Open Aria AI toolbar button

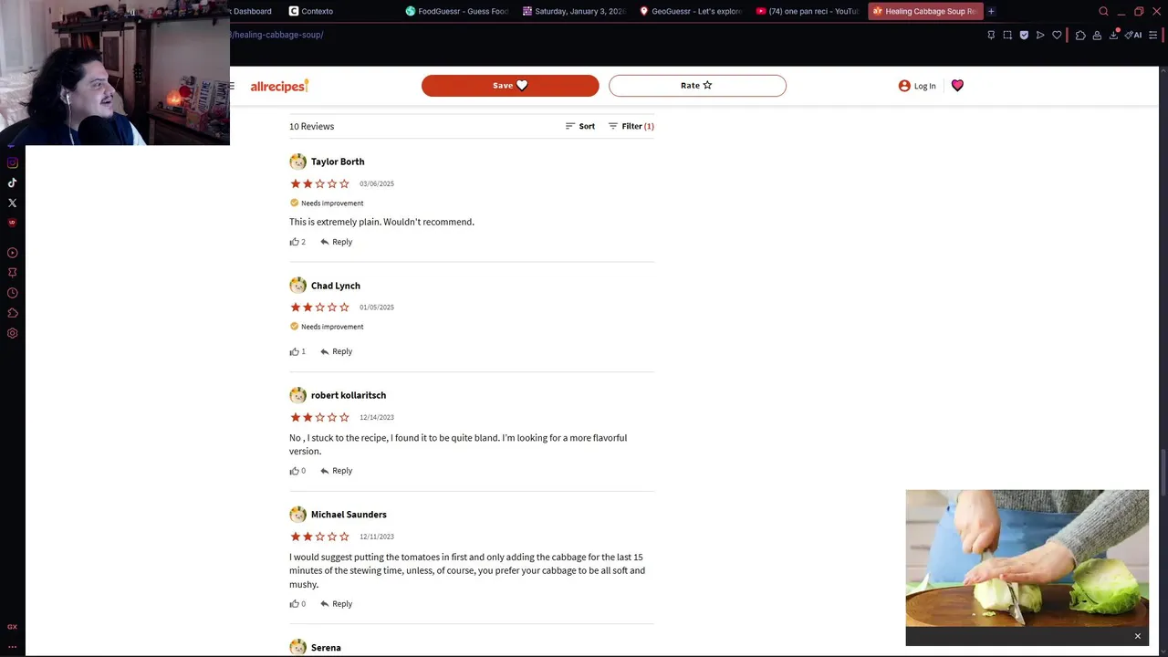click(1133, 35)
